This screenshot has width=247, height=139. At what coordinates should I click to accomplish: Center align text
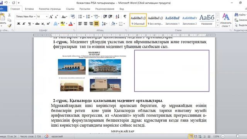[x=86, y=24]
